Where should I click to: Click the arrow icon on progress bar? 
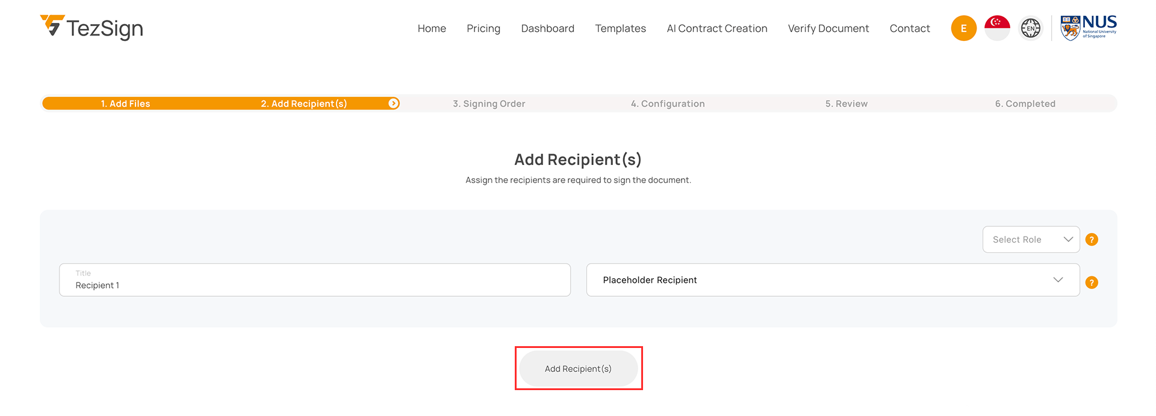pyautogui.click(x=393, y=104)
